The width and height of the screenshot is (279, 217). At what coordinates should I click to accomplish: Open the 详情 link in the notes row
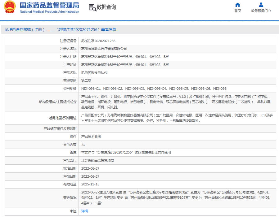pyautogui.click(x=84, y=211)
